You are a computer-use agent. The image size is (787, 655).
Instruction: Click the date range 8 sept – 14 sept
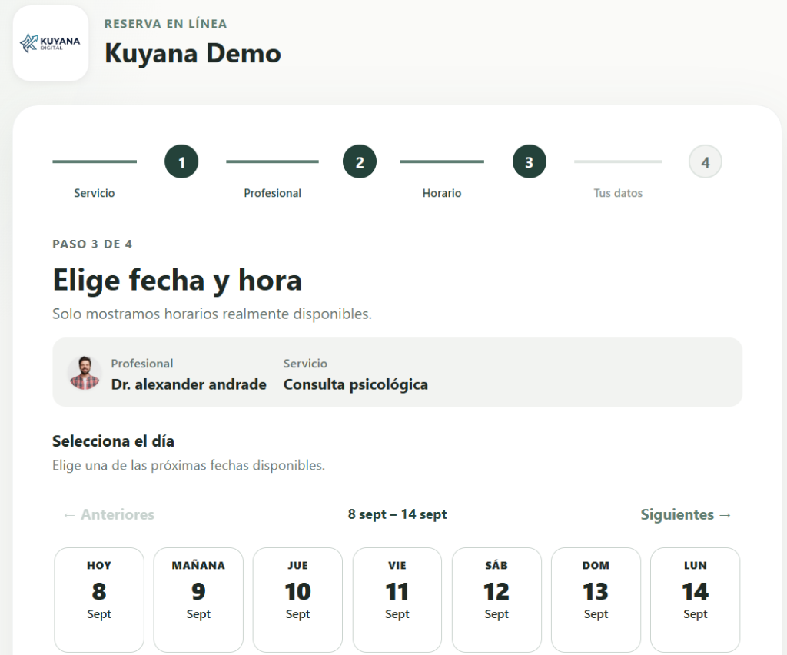397,514
